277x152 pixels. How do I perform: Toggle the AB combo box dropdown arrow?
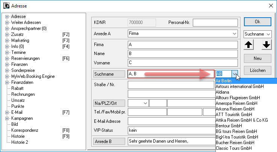[x=235, y=74]
